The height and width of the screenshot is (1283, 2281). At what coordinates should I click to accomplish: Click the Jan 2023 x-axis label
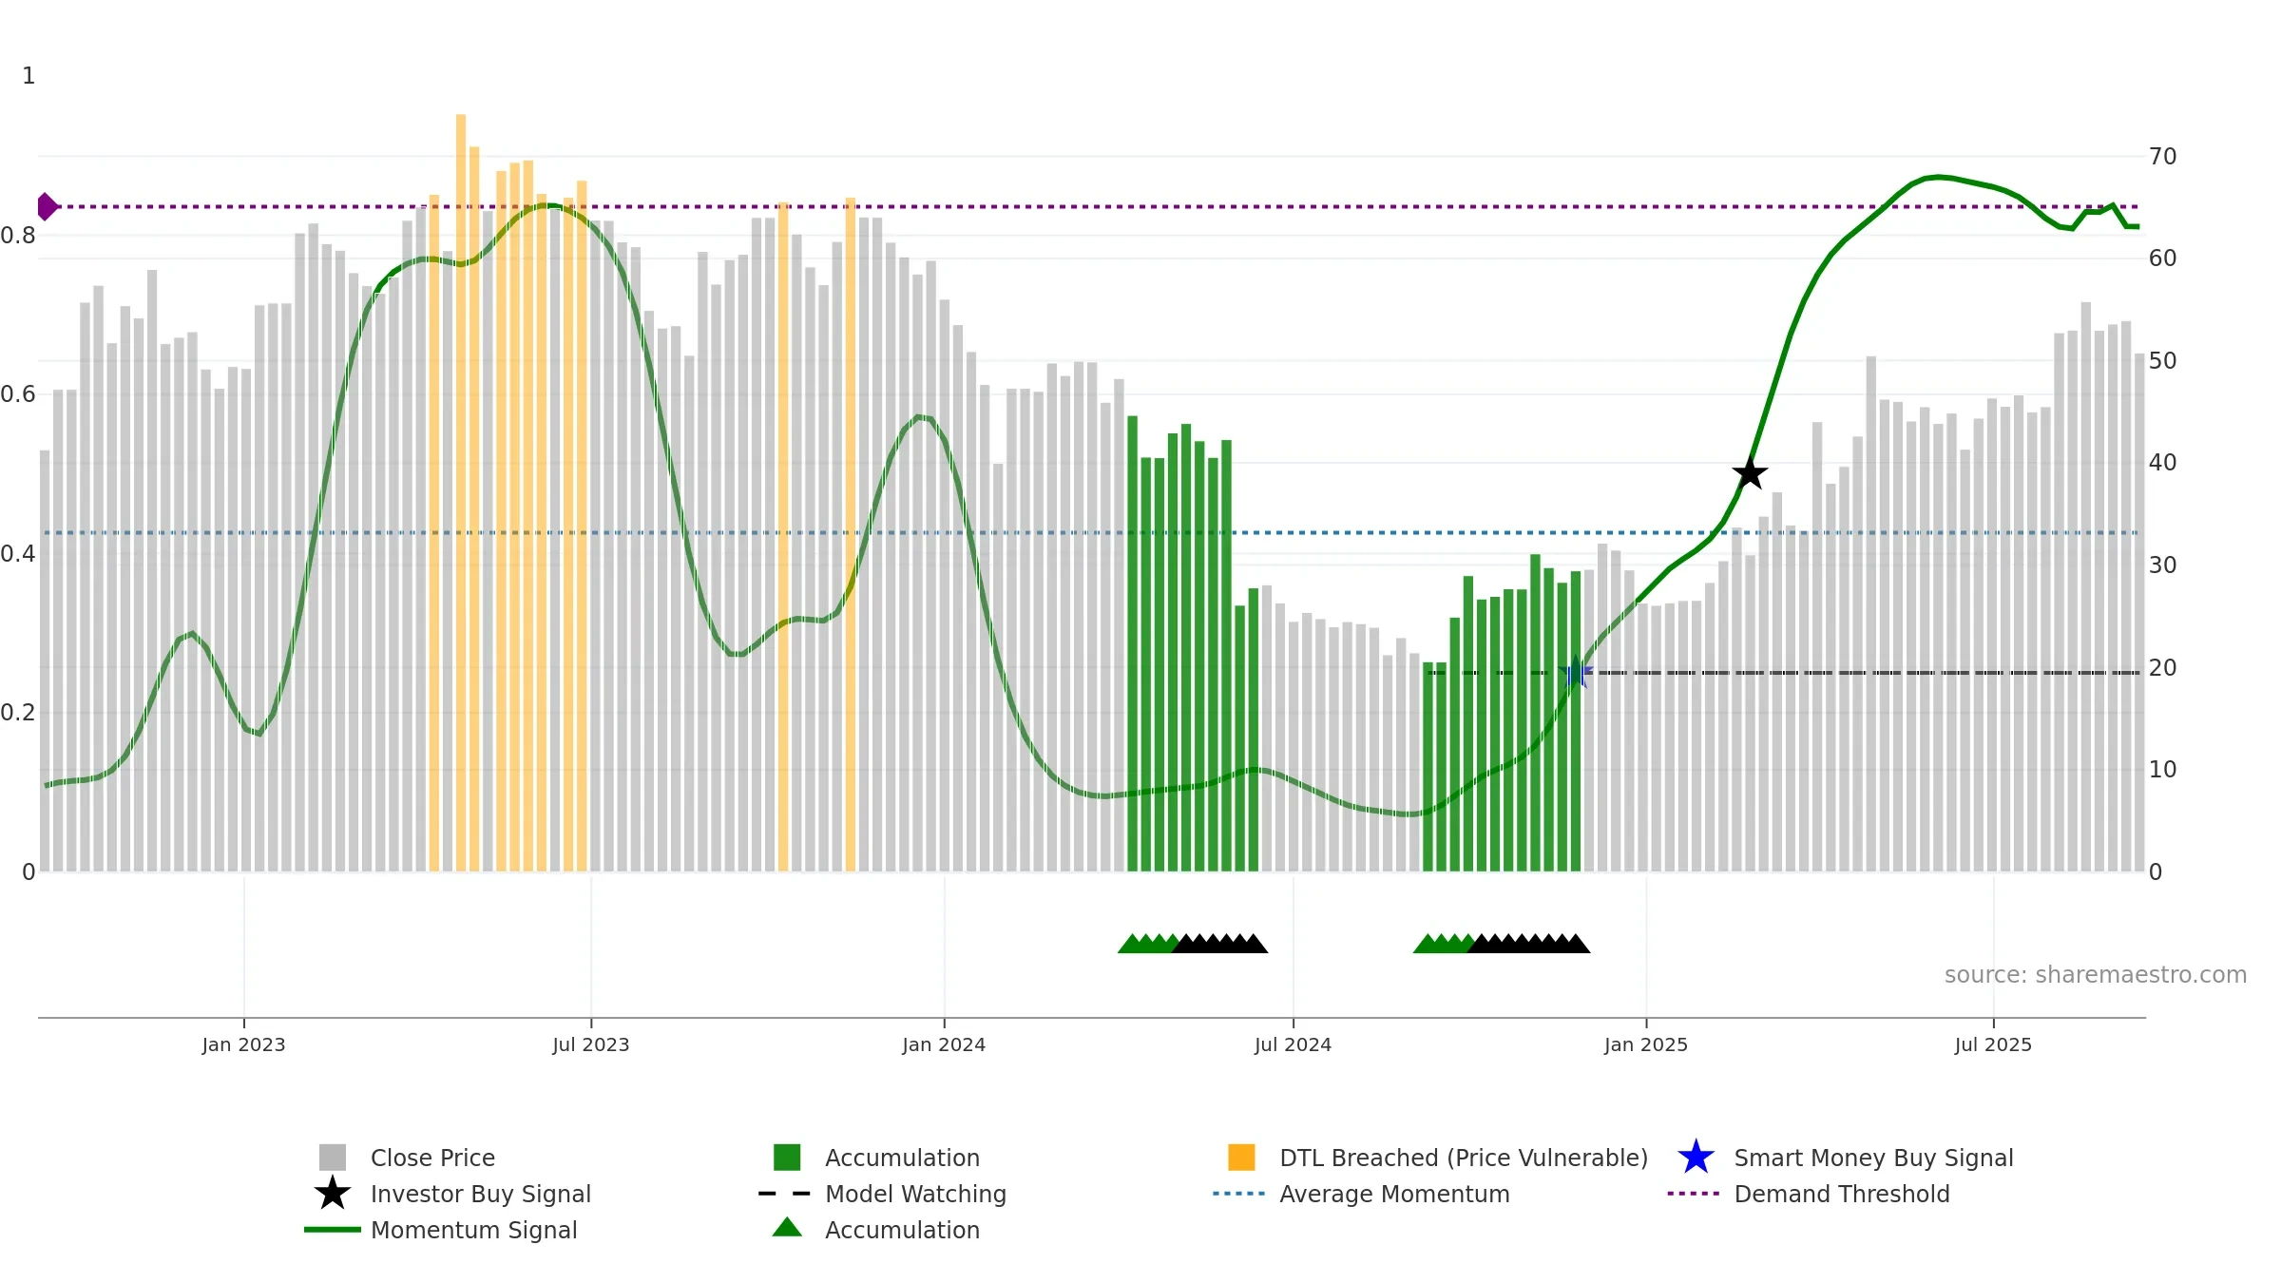243,1045
